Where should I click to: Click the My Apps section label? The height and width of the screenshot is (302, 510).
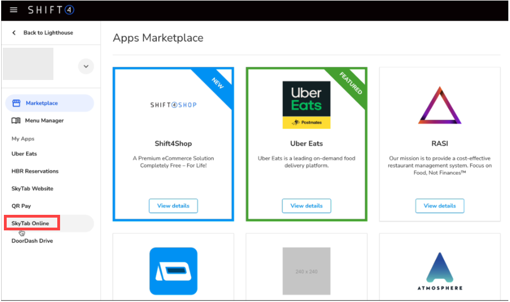(23, 139)
